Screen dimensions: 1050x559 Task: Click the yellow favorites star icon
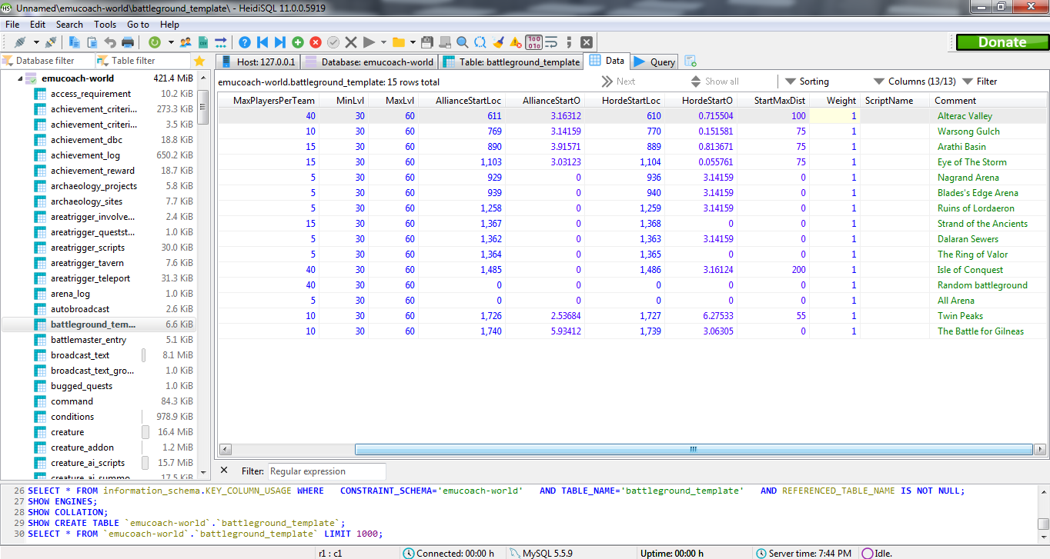pyautogui.click(x=199, y=61)
